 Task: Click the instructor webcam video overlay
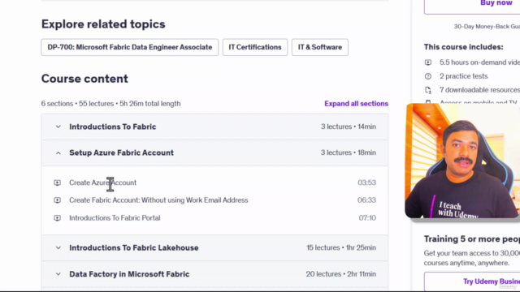tap(462, 161)
